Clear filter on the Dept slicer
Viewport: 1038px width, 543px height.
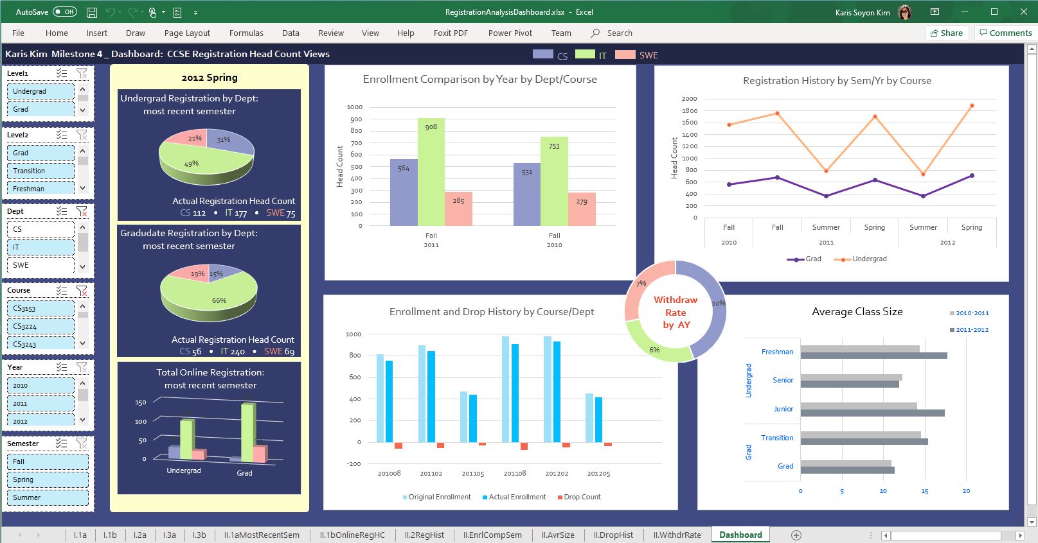pyautogui.click(x=82, y=211)
